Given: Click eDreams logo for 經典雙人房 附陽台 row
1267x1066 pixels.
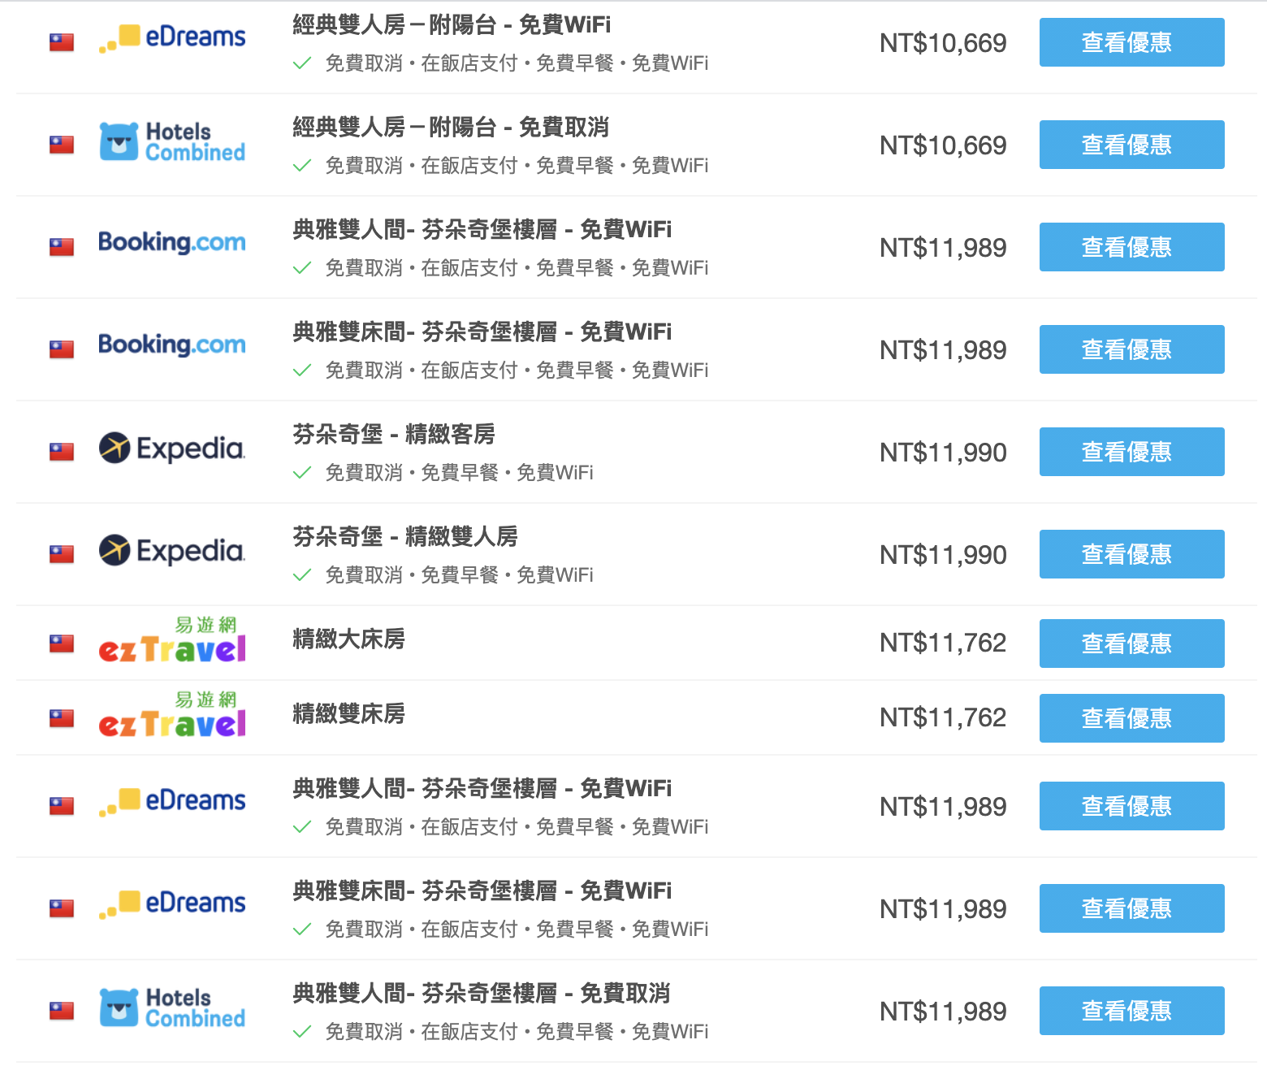Looking at the screenshot, I should click(x=171, y=37).
